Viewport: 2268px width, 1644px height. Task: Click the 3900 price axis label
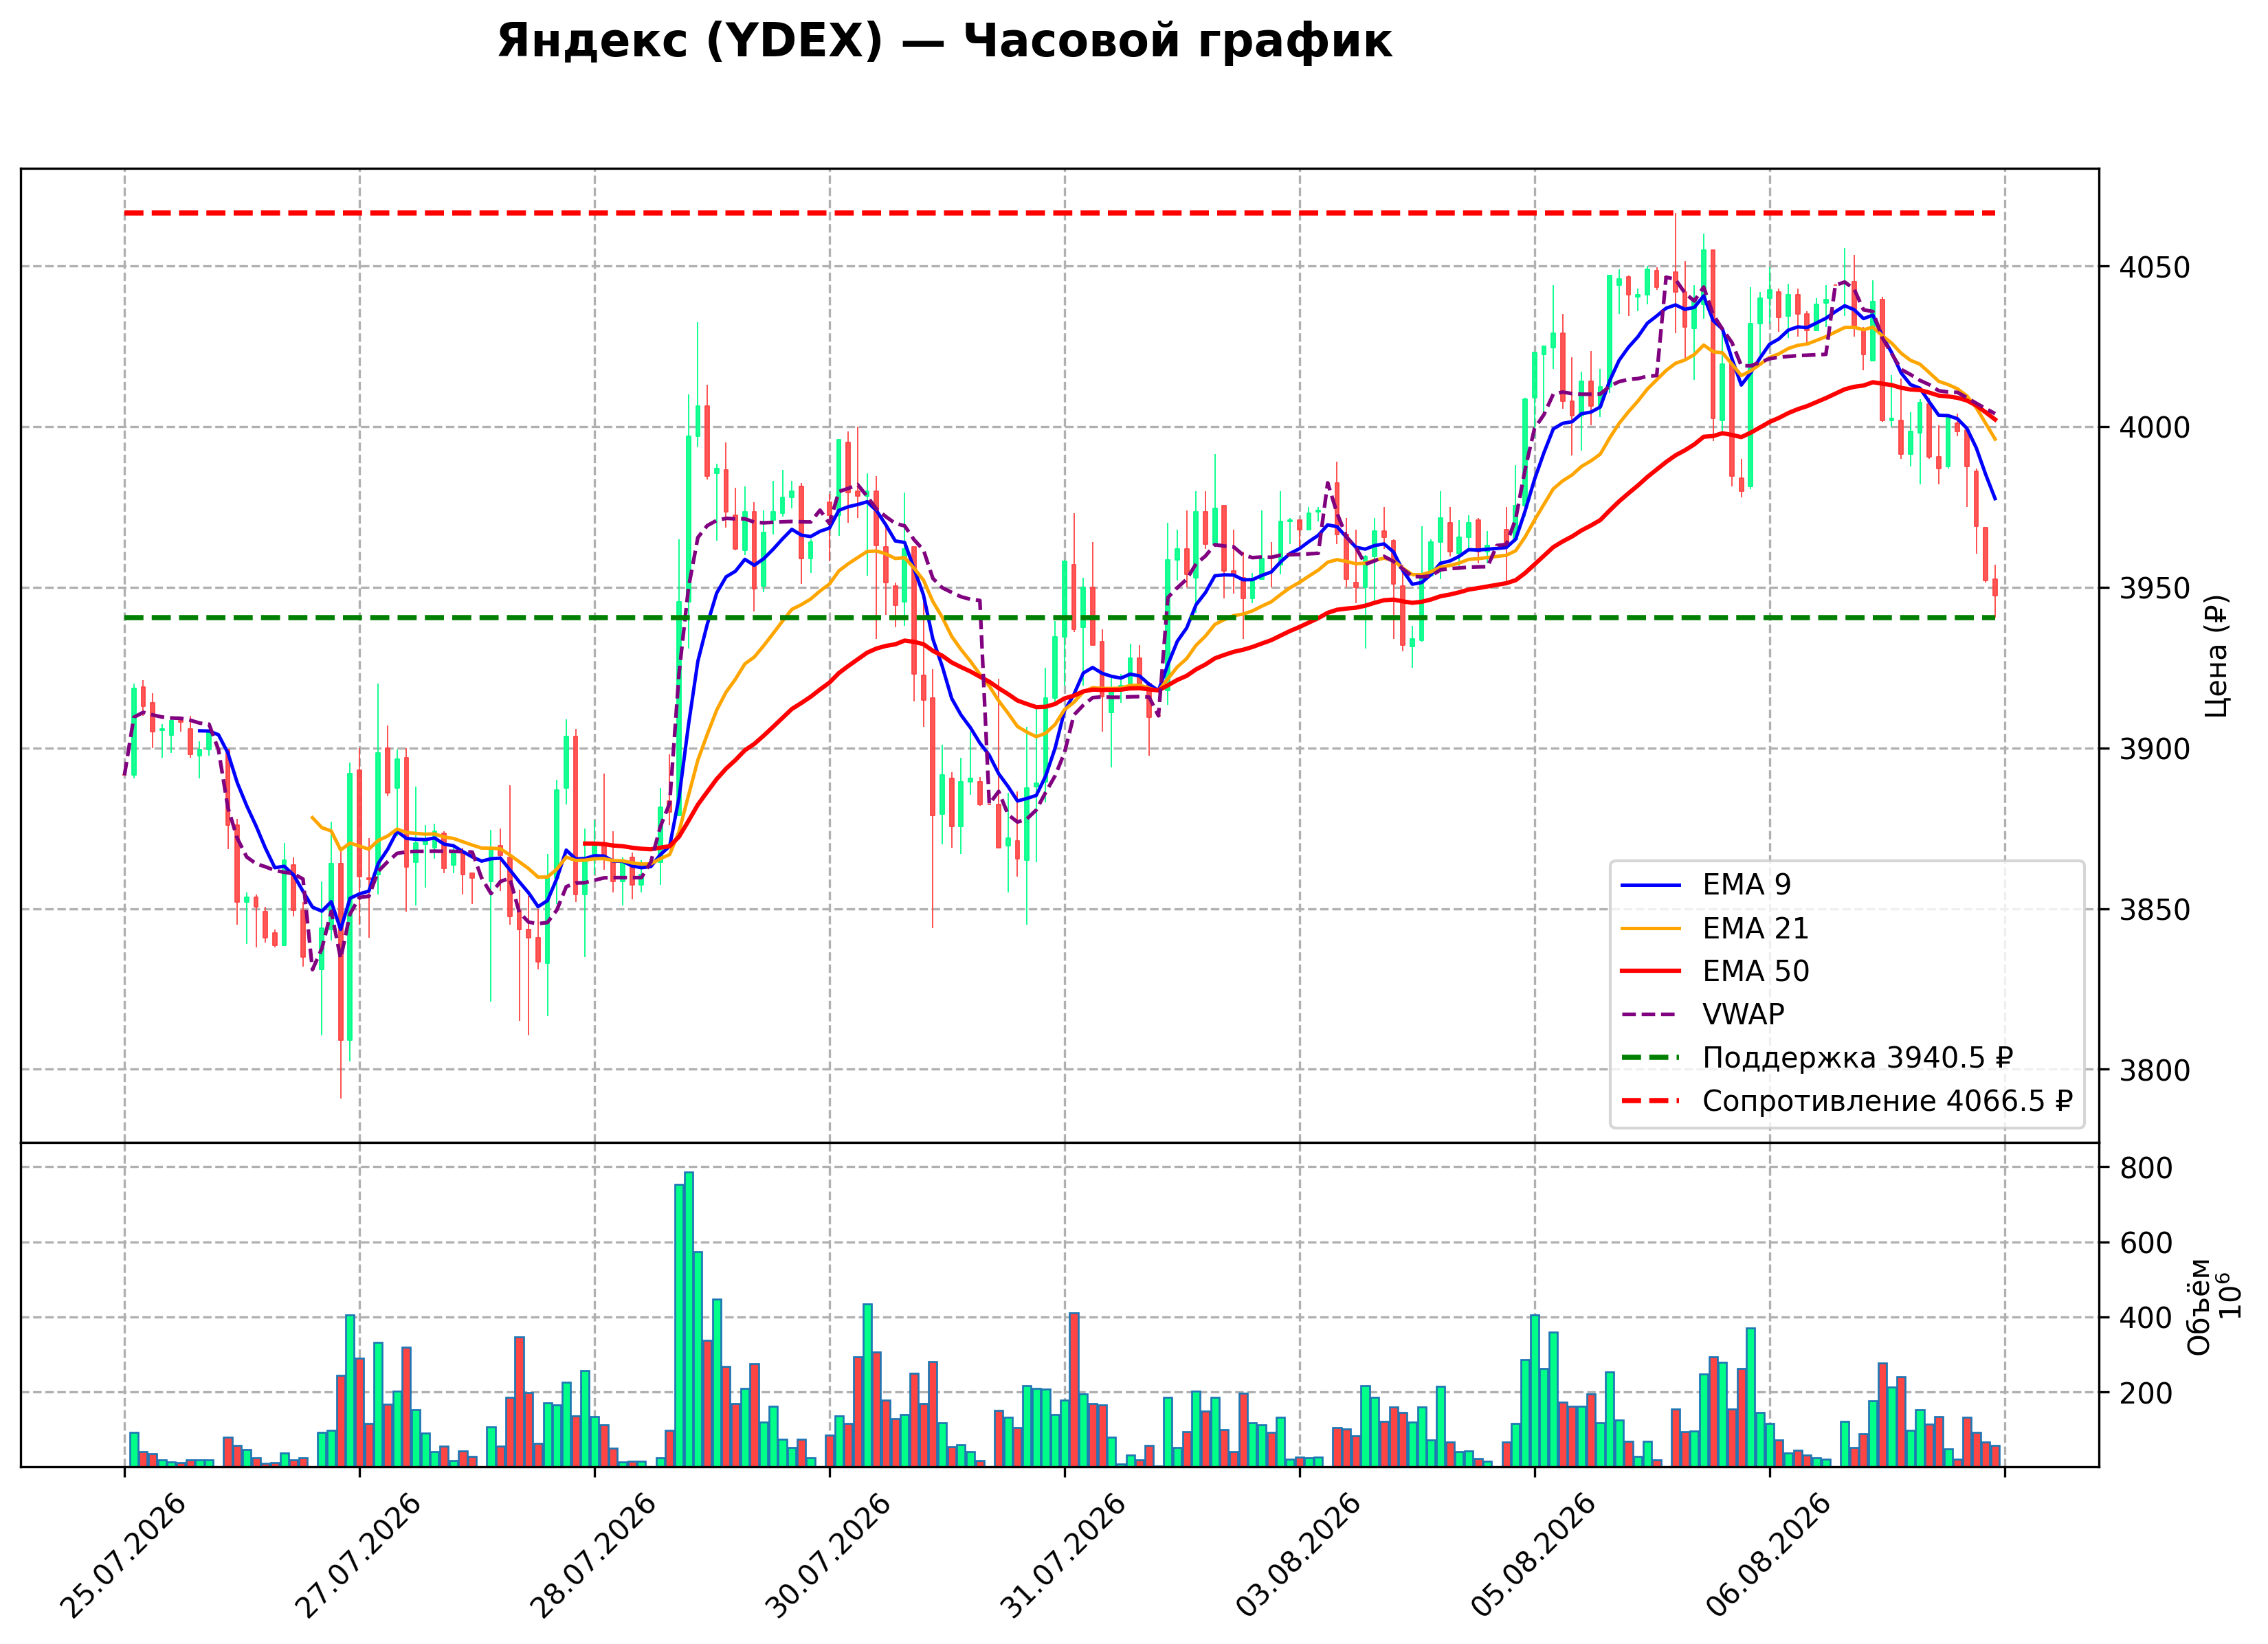(x=2154, y=749)
